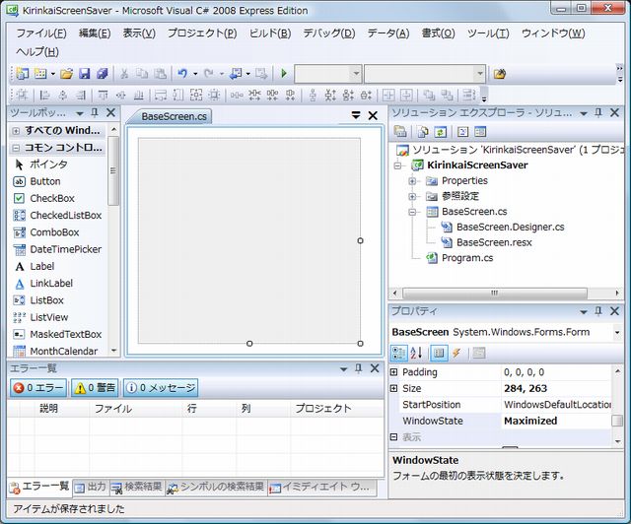
Task: Click the Paste clipboard icon
Action: (x=160, y=74)
